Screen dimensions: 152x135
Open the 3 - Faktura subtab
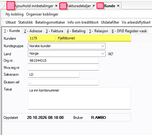coord(54,31)
